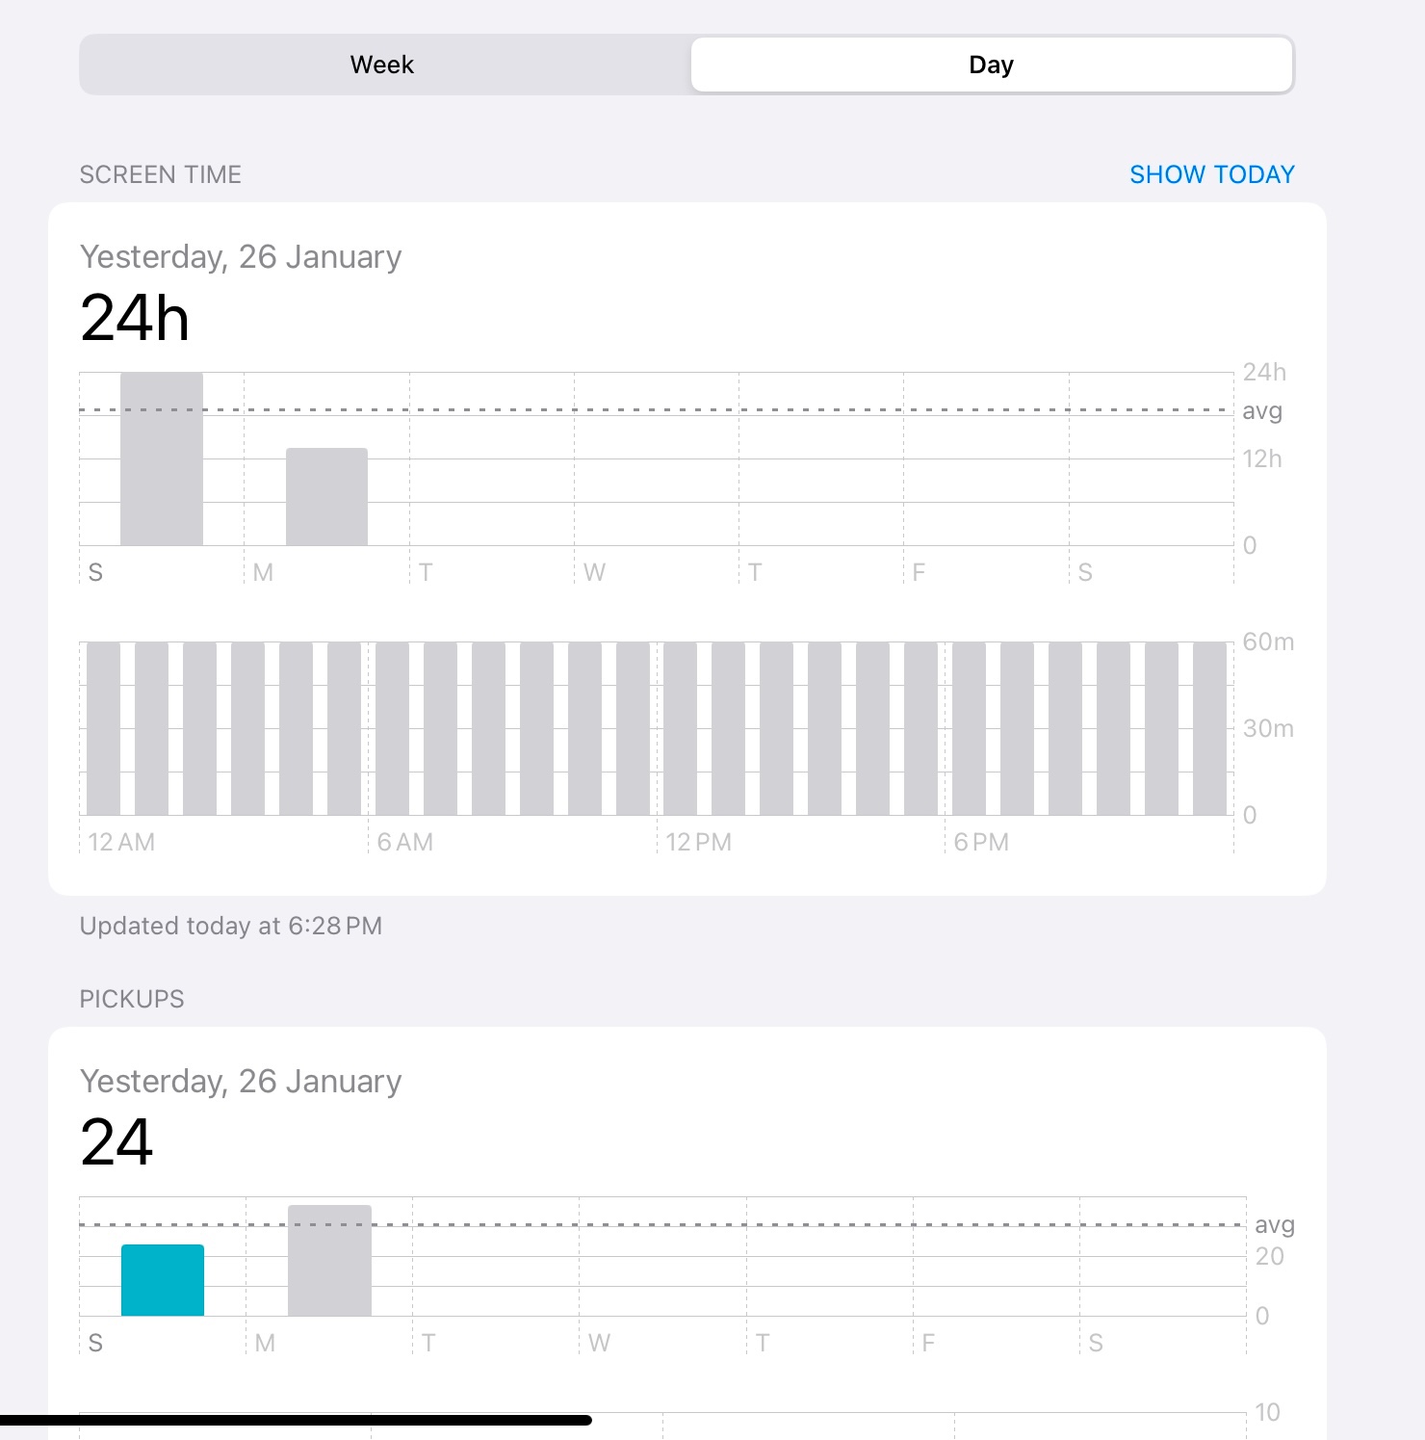Tap the highlighted Sunday pickups bar

click(x=163, y=1277)
